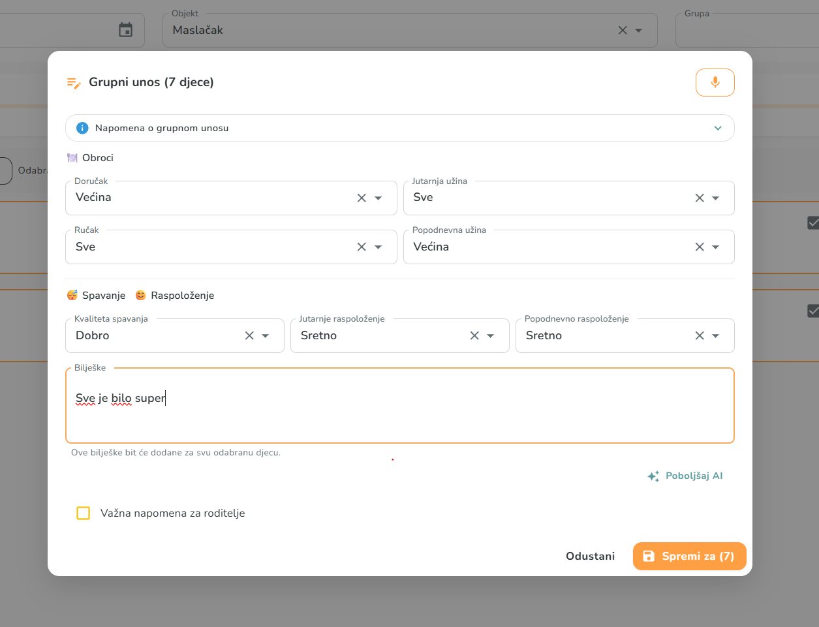Screen dimensions: 819x627
Task: Save with Spremi za (7) button
Action: [x=689, y=557]
